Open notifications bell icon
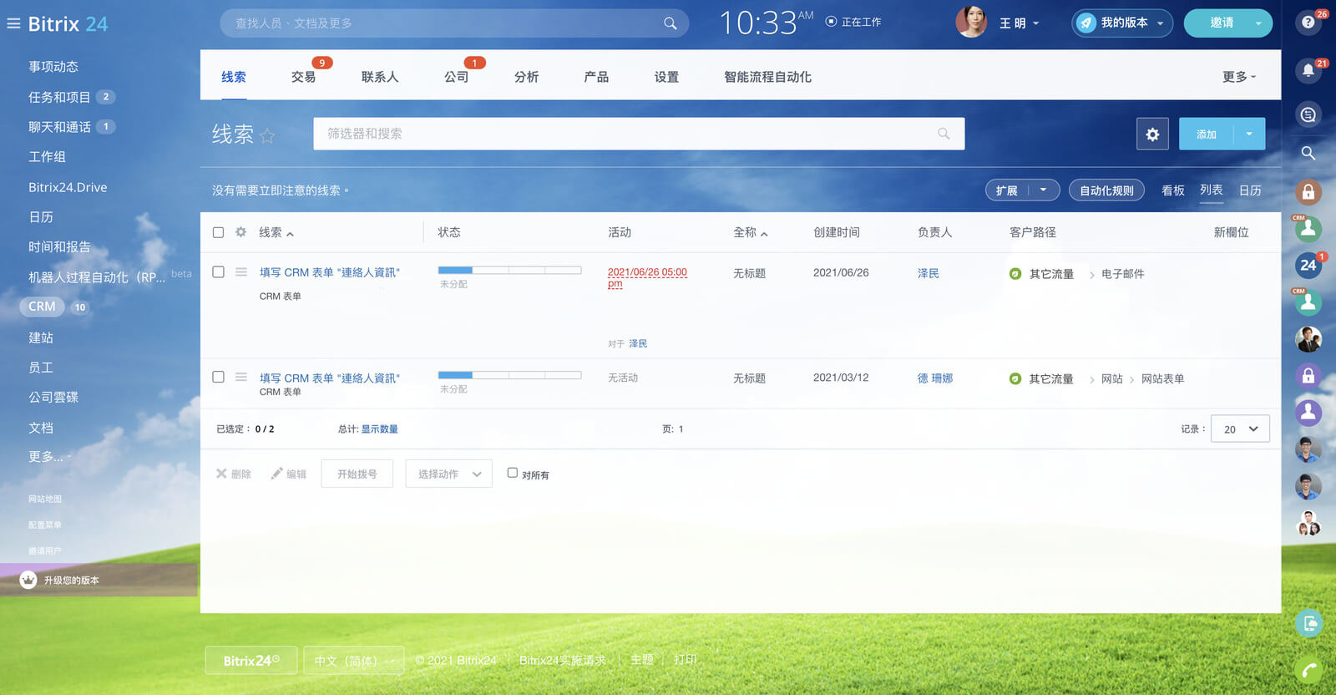This screenshot has height=695, width=1336. [x=1308, y=70]
